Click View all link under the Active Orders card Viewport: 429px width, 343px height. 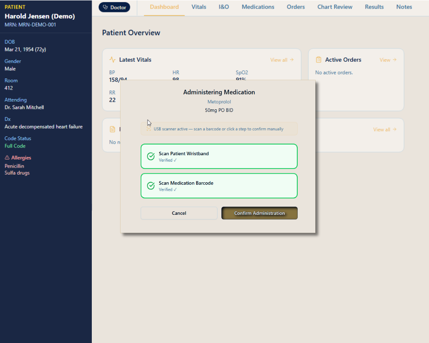tap(385, 129)
